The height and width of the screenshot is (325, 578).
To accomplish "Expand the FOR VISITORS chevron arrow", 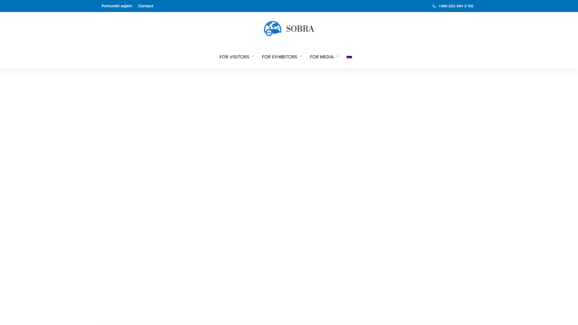I will tap(253, 56).
